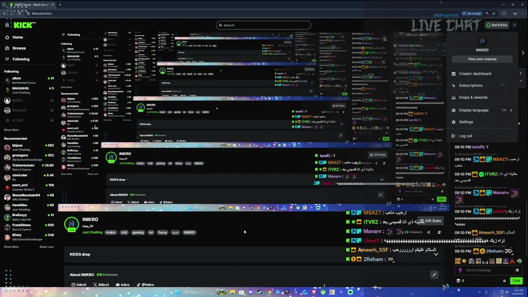Click the funny tag
This screenshot has width=528, height=297.
coord(163,232)
